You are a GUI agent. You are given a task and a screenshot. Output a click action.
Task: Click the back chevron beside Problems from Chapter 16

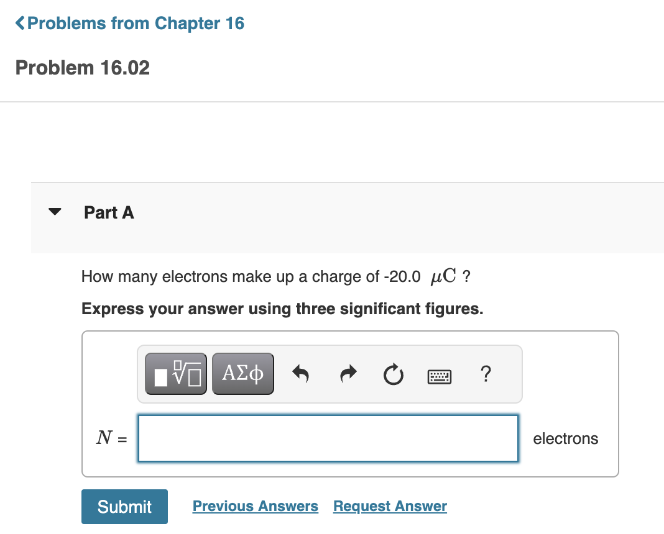pos(20,23)
